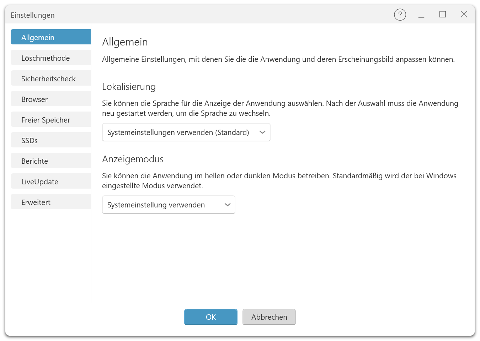Click the chevron arrow of the Anzeigemodus combo box
This screenshot has height=341, width=480.
click(228, 205)
